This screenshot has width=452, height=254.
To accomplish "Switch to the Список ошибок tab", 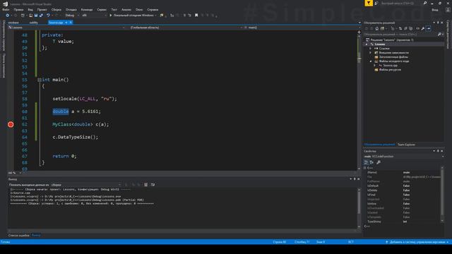I will click(19, 235).
